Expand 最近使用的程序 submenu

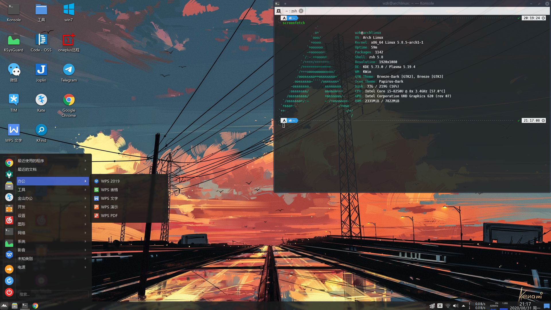tap(53, 161)
